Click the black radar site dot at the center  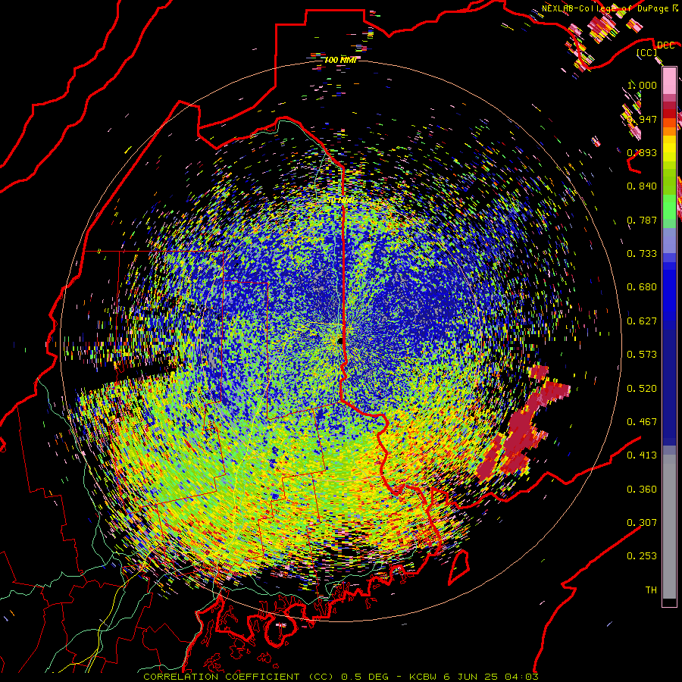tap(339, 342)
